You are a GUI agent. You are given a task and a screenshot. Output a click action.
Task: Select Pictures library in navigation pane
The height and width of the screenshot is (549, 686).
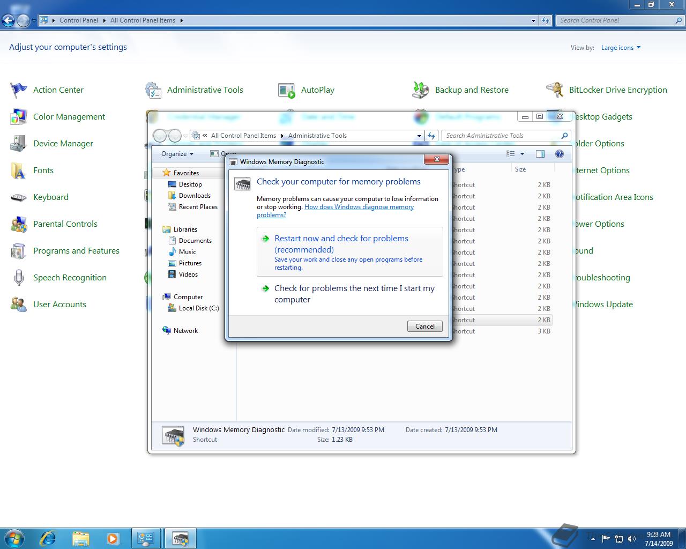[190, 263]
